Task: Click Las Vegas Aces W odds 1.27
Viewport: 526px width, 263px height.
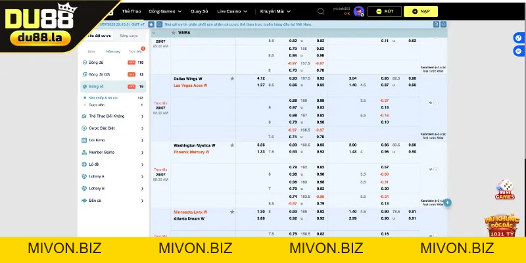Action: (x=260, y=85)
